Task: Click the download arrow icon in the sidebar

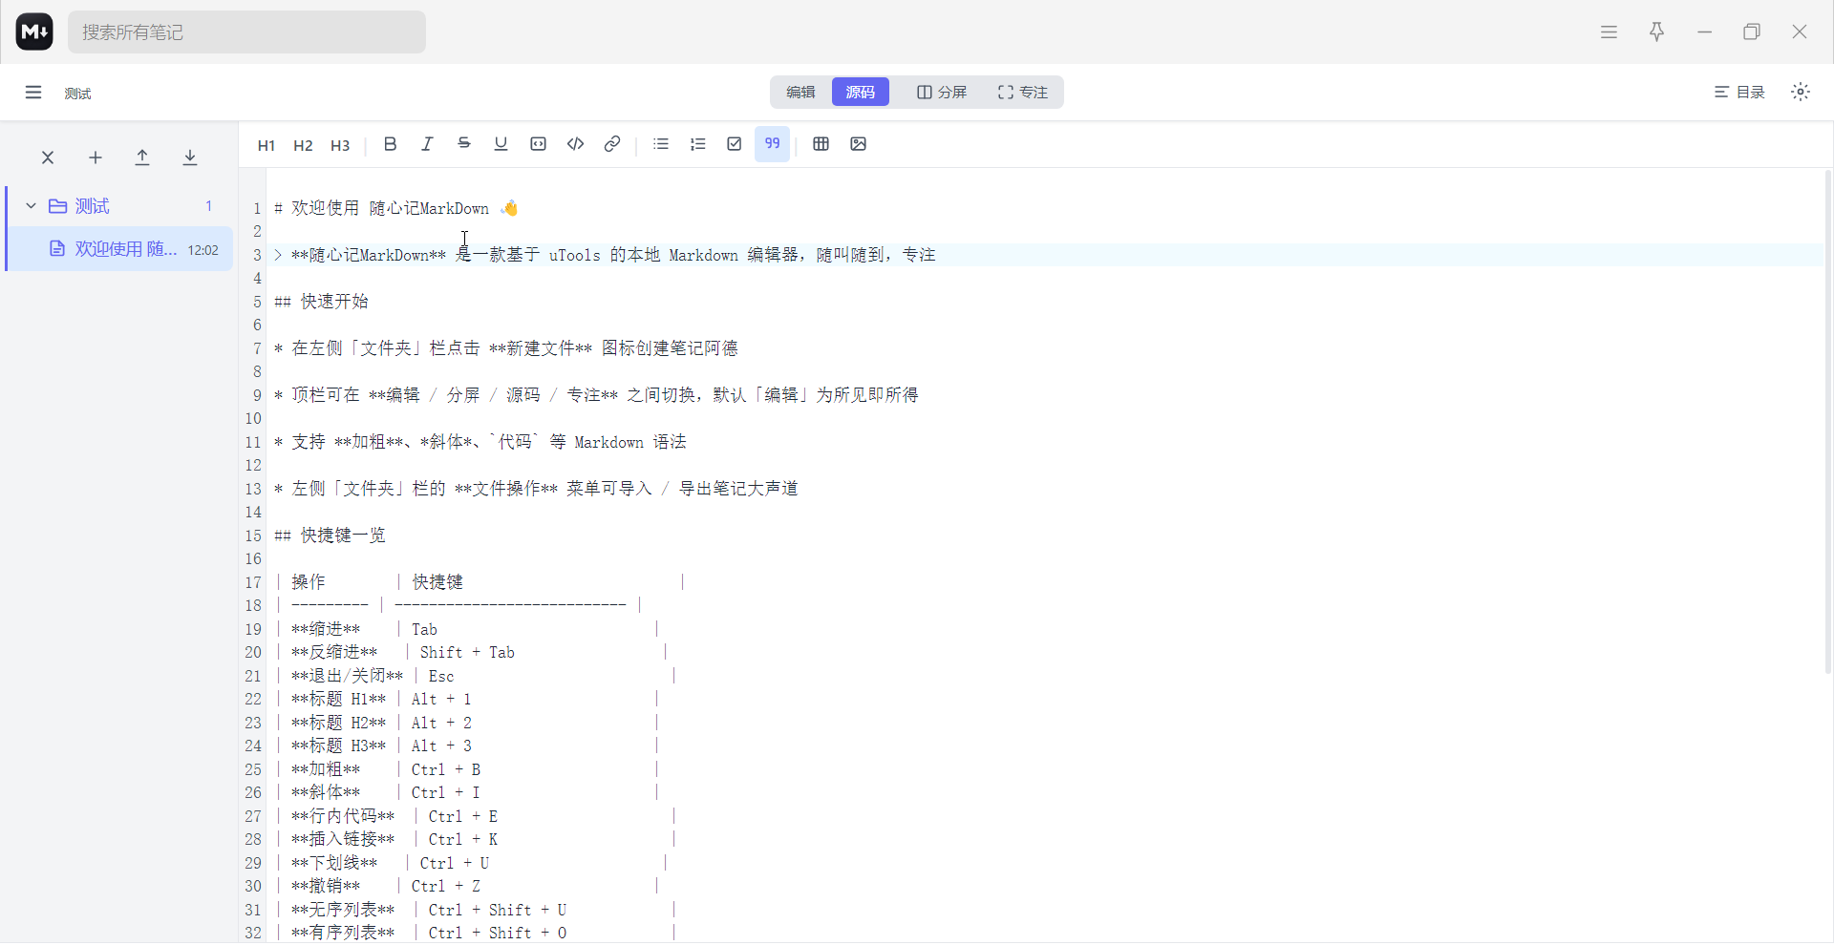Action: (x=190, y=157)
